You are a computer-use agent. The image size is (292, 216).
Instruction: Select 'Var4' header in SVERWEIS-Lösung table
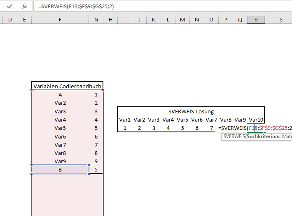[168, 120]
